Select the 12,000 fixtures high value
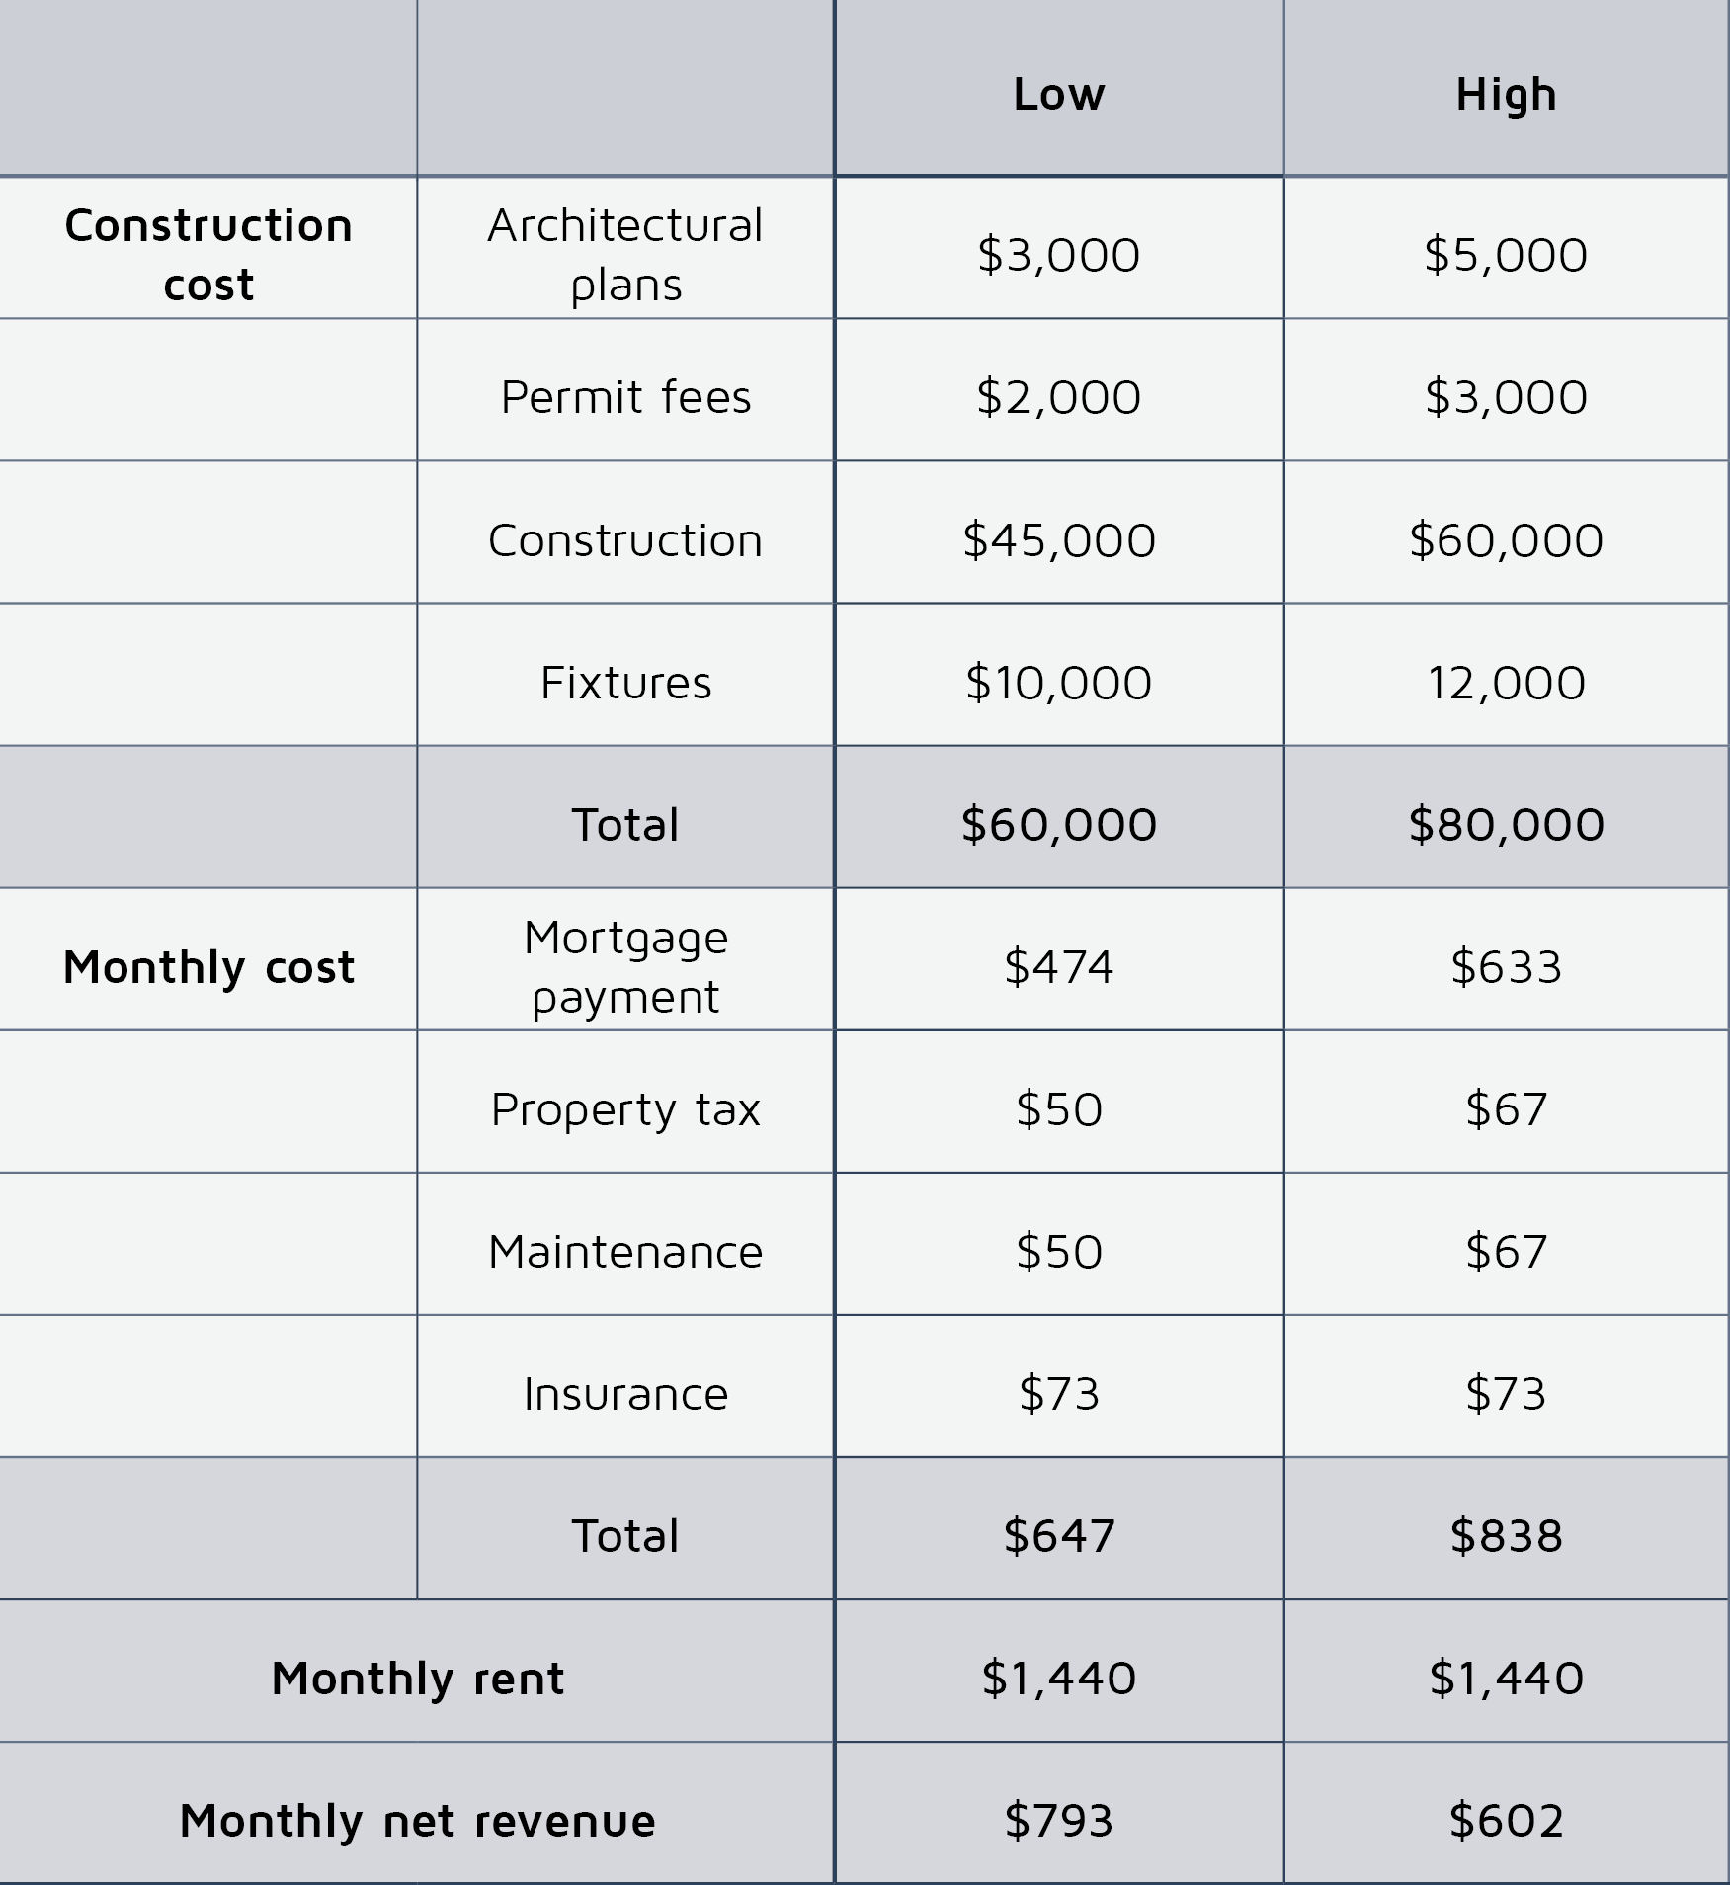The height and width of the screenshot is (1885, 1730). pyautogui.click(x=1506, y=683)
